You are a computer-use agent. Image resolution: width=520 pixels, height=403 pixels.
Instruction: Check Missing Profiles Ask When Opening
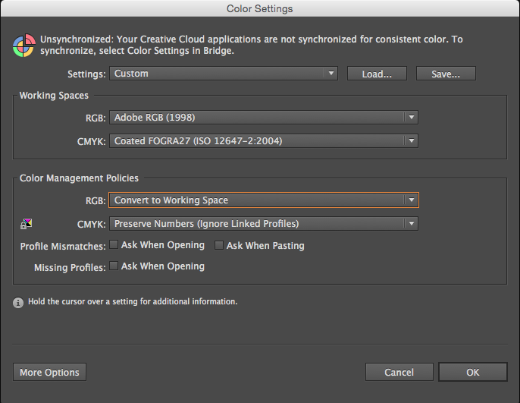click(114, 266)
